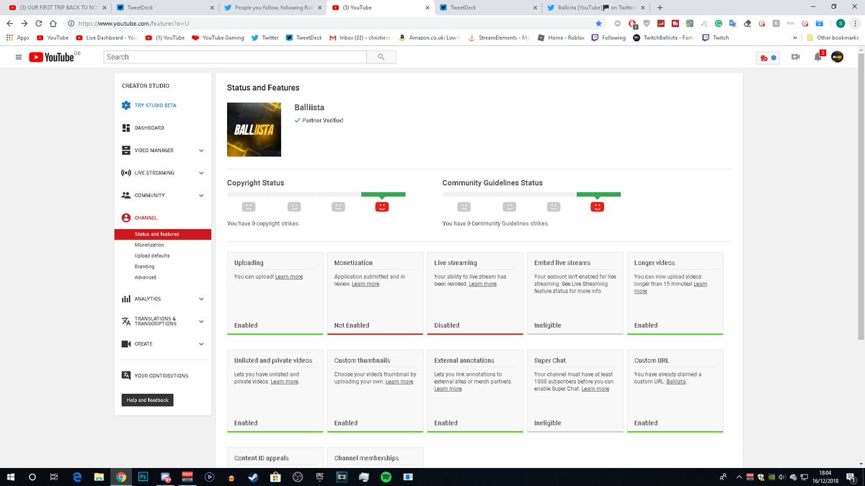This screenshot has height=486, width=865.
Task: Click the Live Streaming broadcast icon
Action: click(x=126, y=173)
